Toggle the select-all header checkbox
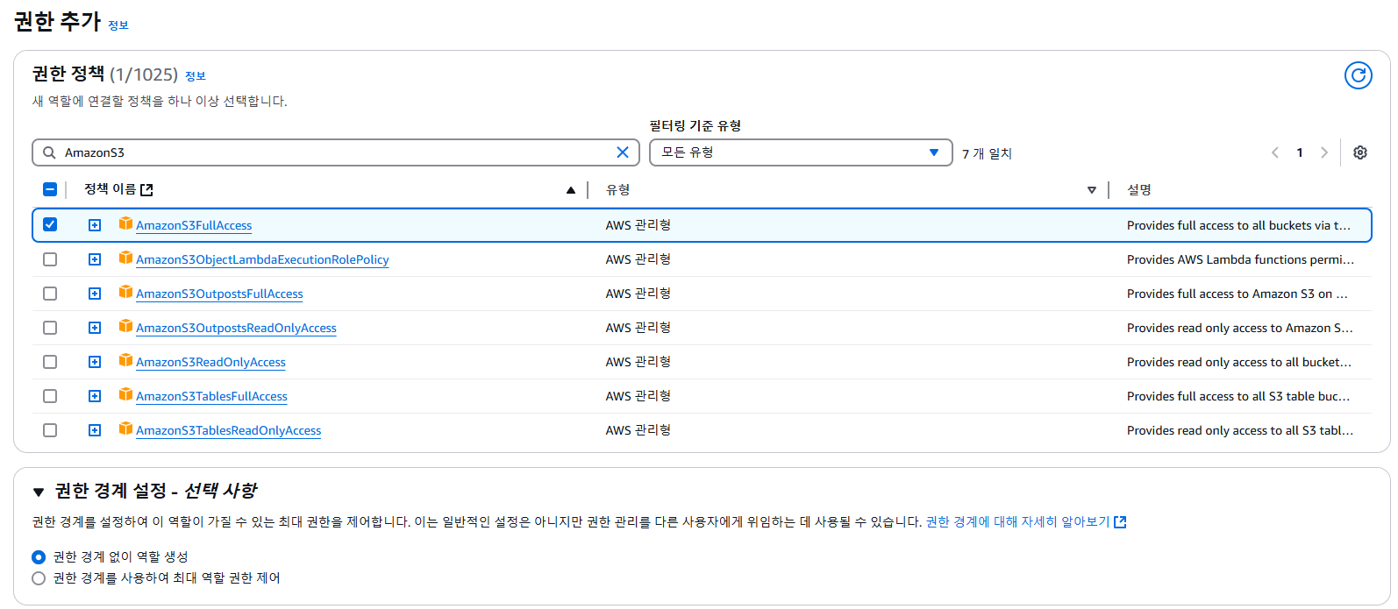The image size is (1398, 609). (x=50, y=189)
